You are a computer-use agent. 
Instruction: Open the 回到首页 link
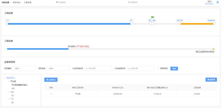tap(134, 2)
